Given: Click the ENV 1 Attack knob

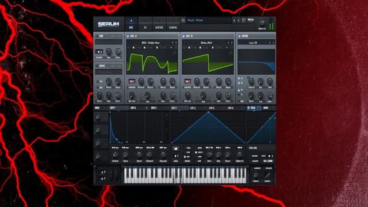Looking at the screenshot, I should click(x=115, y=155).
